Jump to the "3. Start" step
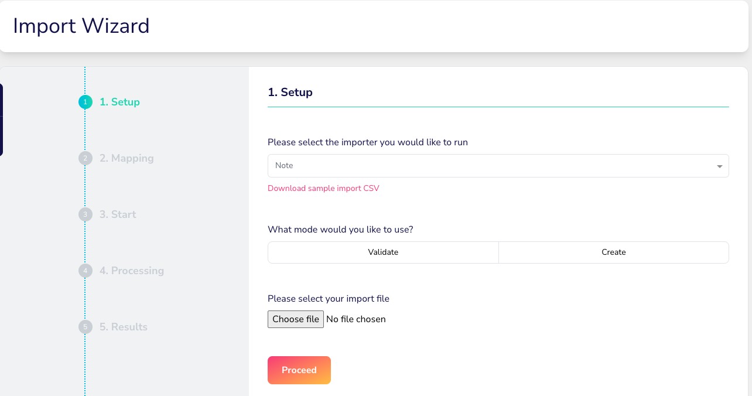Viewport: 752px width, 396px height. point(118,214)
